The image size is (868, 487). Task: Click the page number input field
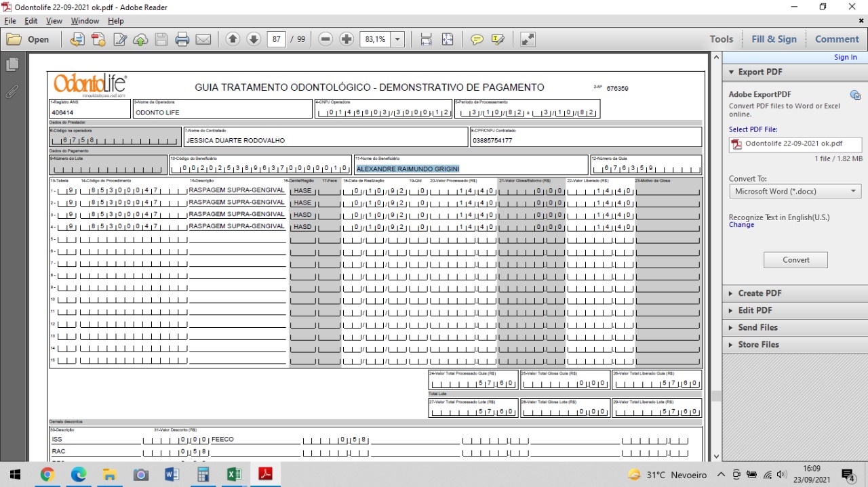(276, 39)
